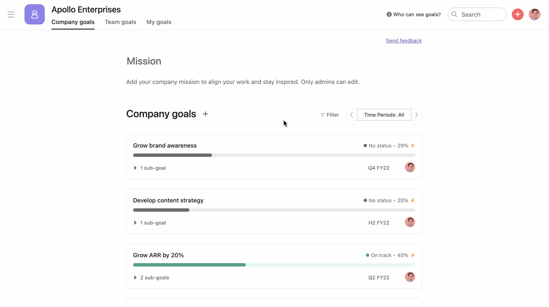Open the hamburger sidebar menu

tap(11, 14)
